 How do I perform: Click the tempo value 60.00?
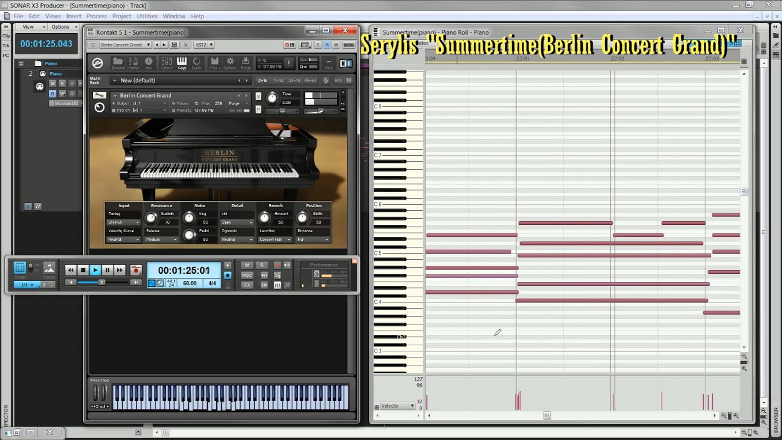click(190, 284)
